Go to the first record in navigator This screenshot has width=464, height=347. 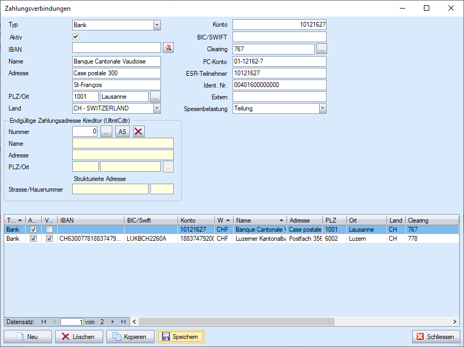(44, 322)
